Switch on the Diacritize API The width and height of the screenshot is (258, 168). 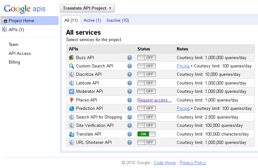[146, 74]
